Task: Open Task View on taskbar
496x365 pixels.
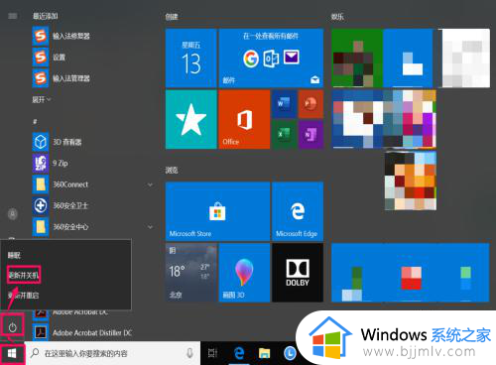Action: [212, 353]
